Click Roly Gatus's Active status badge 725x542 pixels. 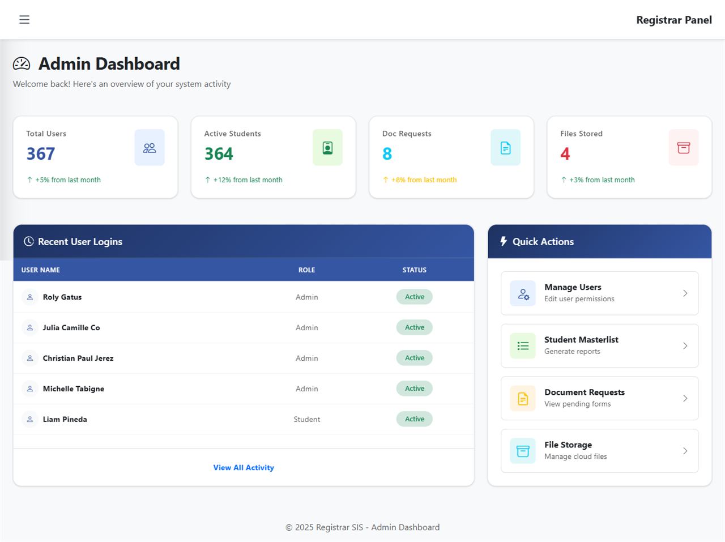click(415, 297)
